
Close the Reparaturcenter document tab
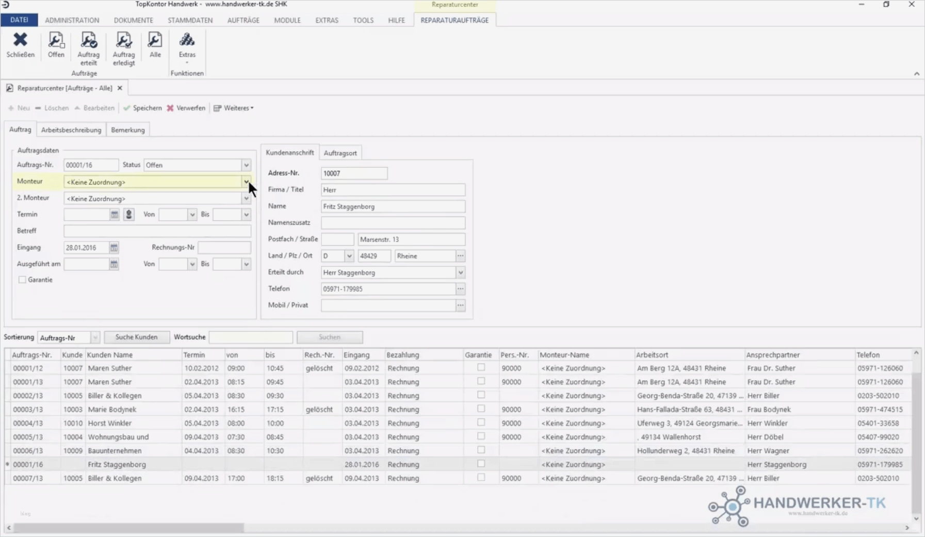120,88
